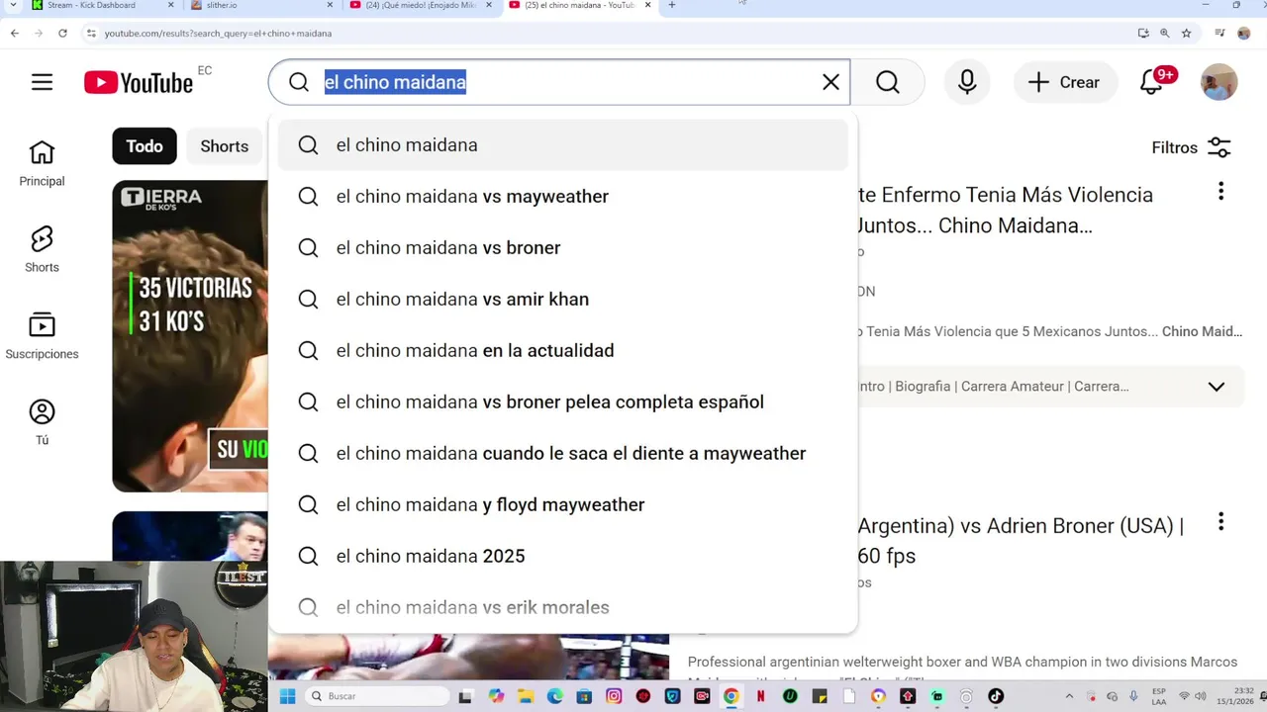The width and height of the screenshot is (1267, 712).
Task: Open the tab search dropdown arrow
Action: (13, 6)
